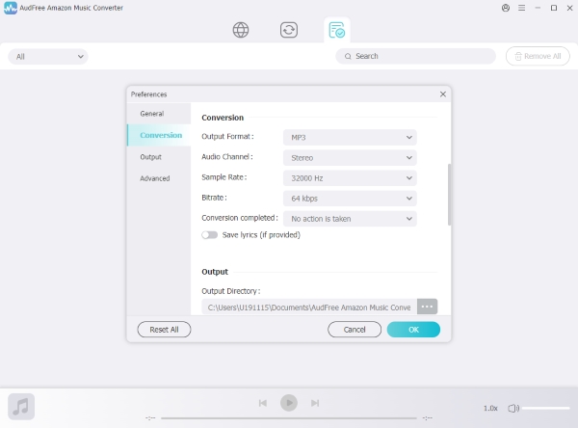Open the Sample Rate 32000 Hz dropdown
The image size is (578, 428).
coord(350,177)
